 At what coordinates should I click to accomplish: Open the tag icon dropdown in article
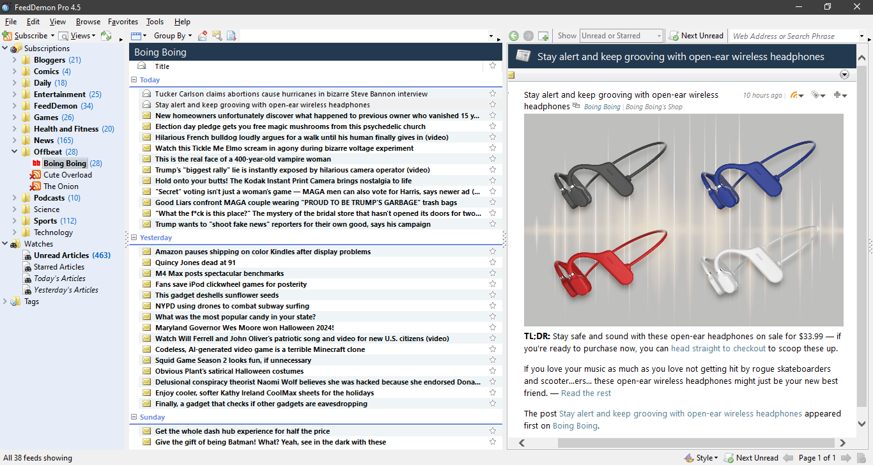click(x=818, y=95)
